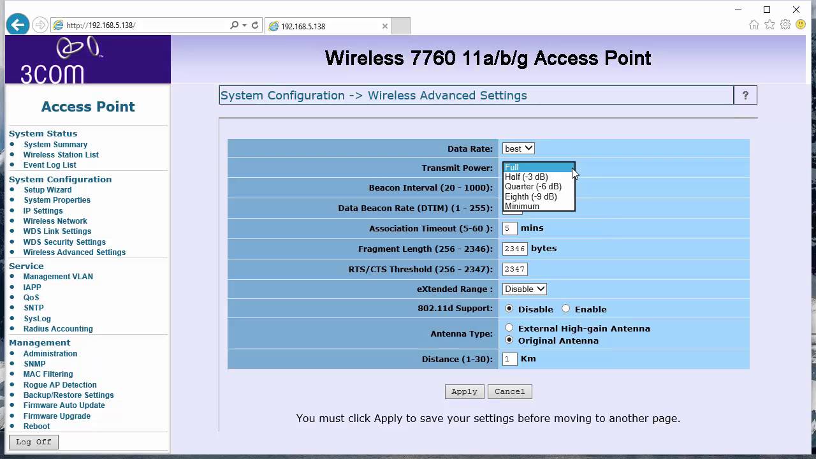Open Wireless Advanced Settings link
Screen dimensions: 816x459
[75, 252]
